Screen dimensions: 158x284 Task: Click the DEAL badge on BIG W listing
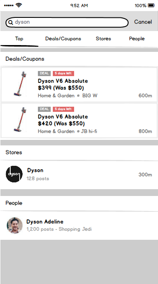click(44, 74)
